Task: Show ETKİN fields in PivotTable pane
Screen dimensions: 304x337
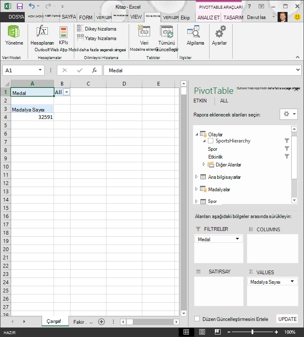Action: coord(200,101)
